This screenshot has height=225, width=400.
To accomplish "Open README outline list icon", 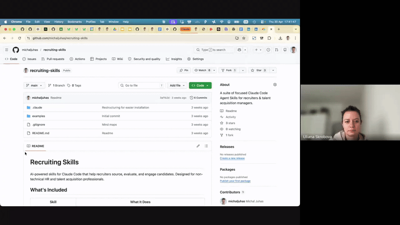I will 206,146.
